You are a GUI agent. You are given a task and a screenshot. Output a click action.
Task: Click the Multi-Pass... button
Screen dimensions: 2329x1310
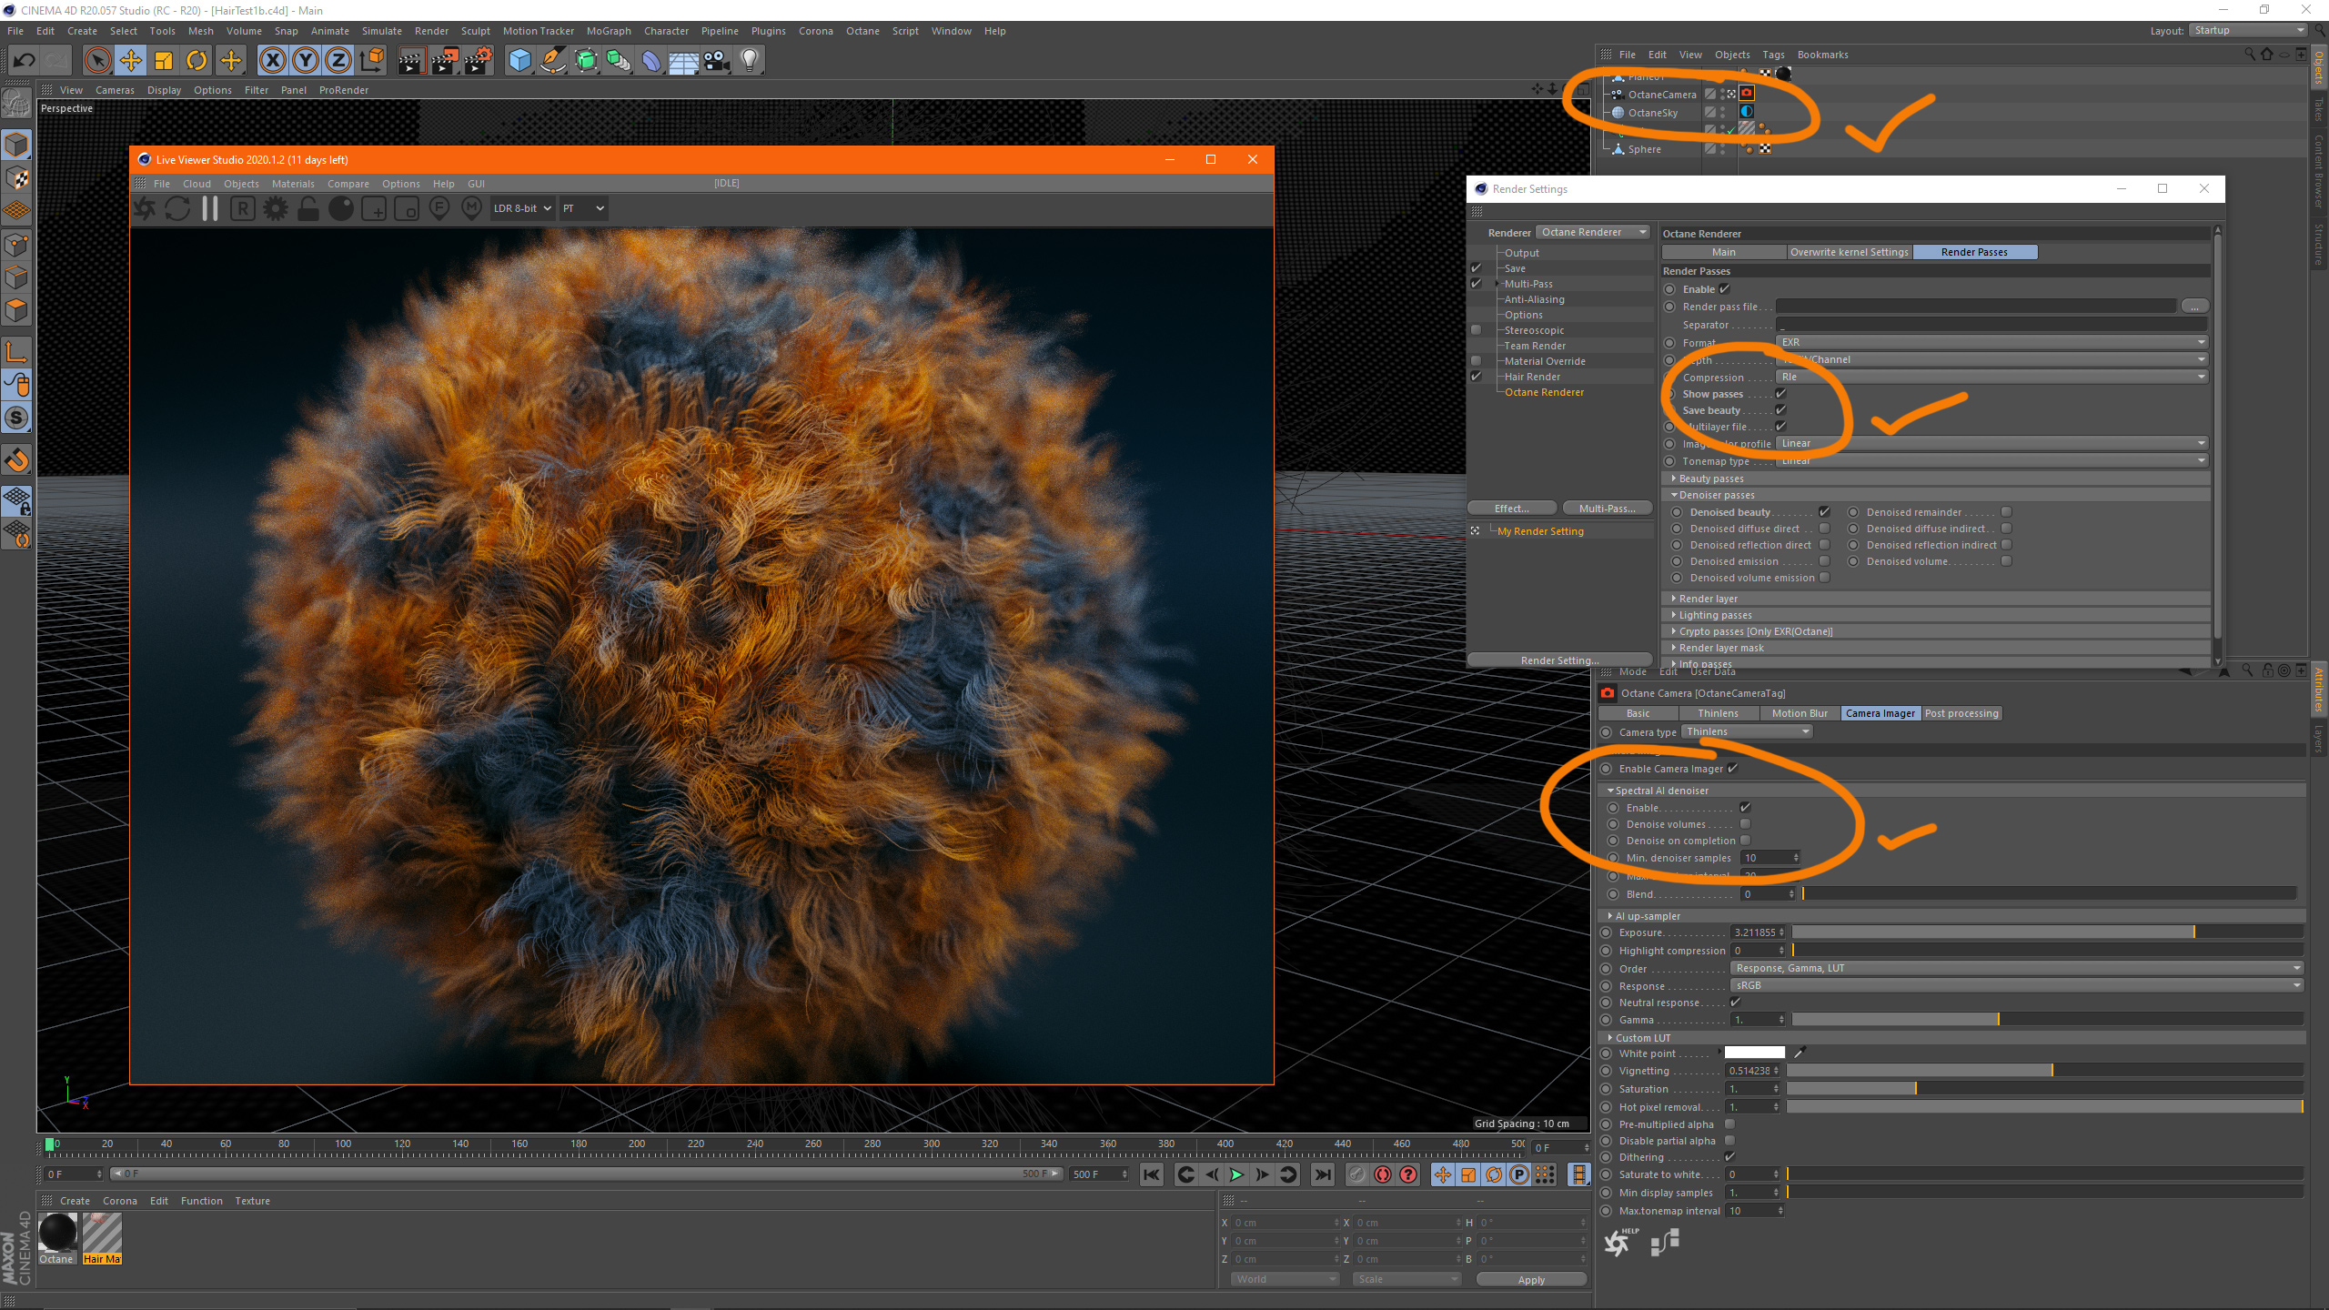click(x=1607, y=509)
